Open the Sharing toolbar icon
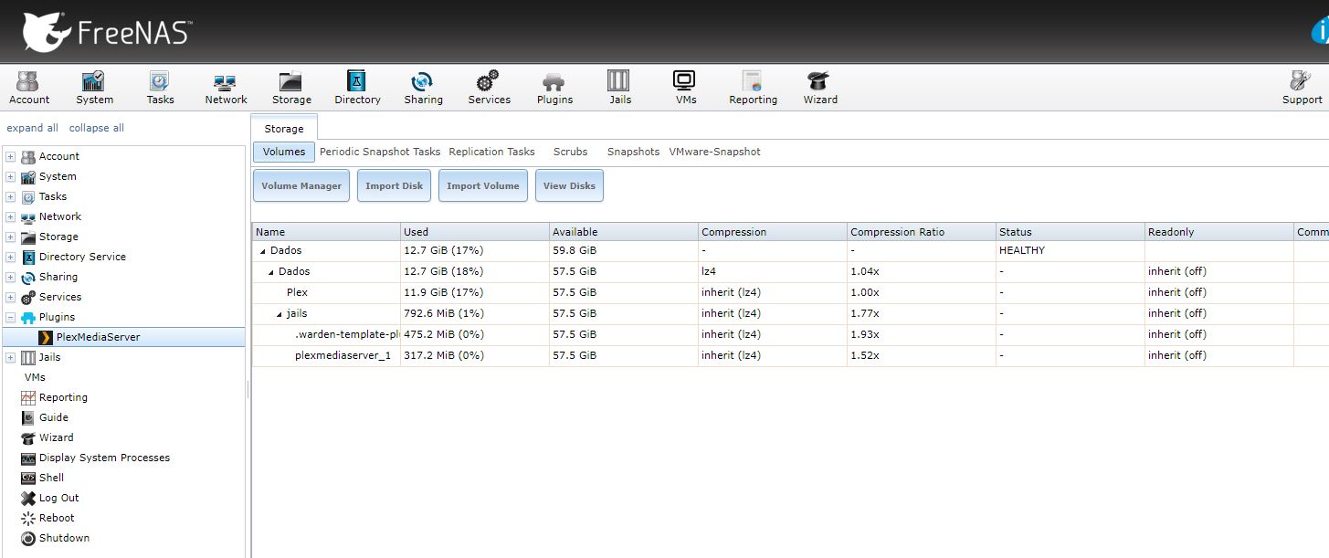Image resolution: width=1329 pixels, height=558 pixels. (x=423, y=88)
